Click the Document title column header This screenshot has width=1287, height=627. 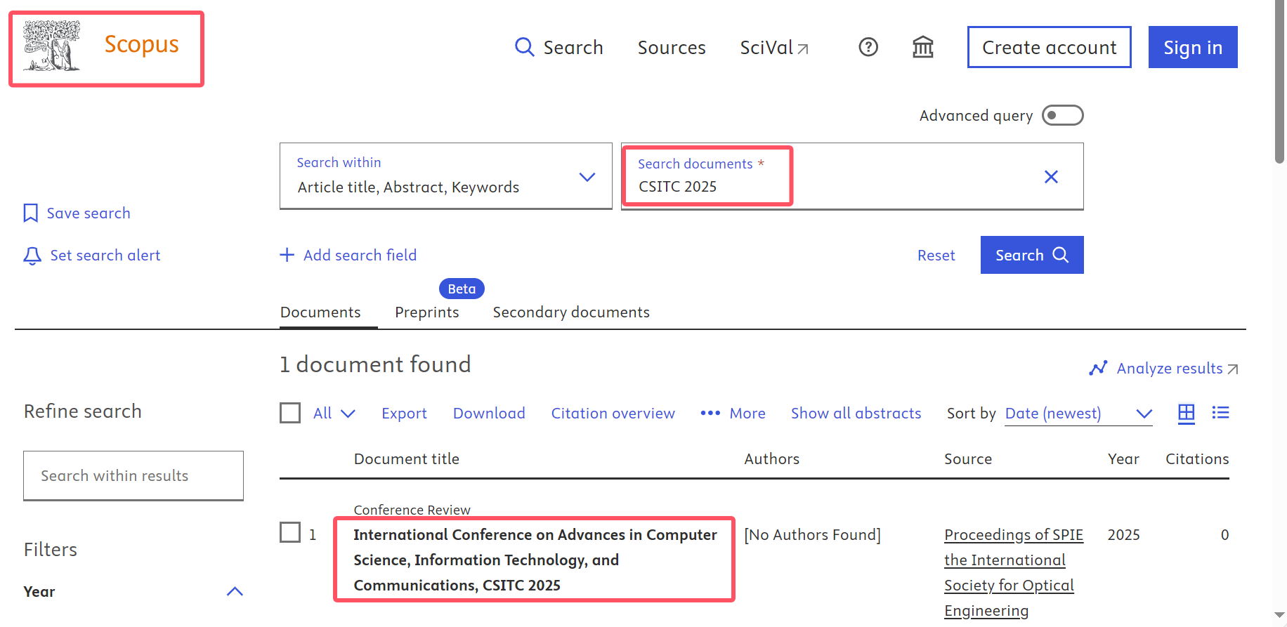[x=407, y=458]
